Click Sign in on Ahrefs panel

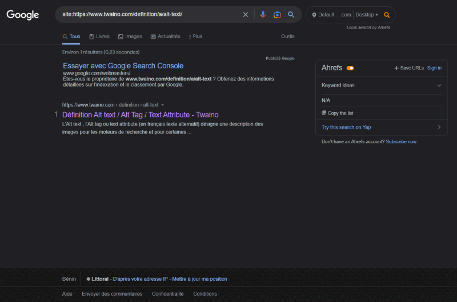click(x=434, y=68)
